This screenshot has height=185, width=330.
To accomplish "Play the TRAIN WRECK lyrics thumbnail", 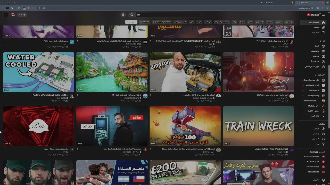I will click(x=258, y=126).
